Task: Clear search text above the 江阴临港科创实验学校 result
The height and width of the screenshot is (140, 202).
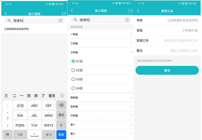Action: pyautogui.click(x=61, y=21)
